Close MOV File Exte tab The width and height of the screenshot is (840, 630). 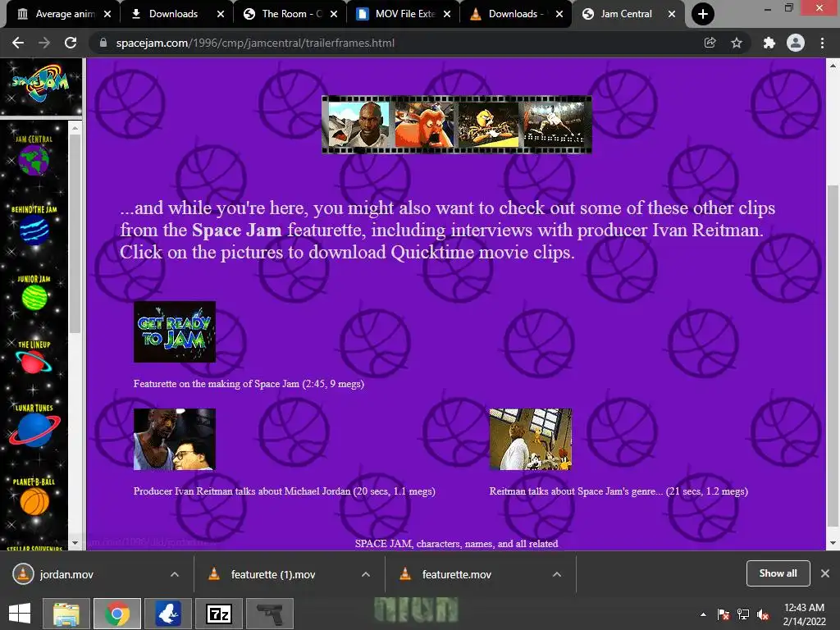447,14
